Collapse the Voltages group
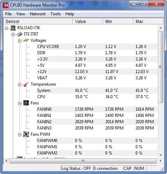The height and width of the screenshot is (174, 167). (x=19, y=41)
